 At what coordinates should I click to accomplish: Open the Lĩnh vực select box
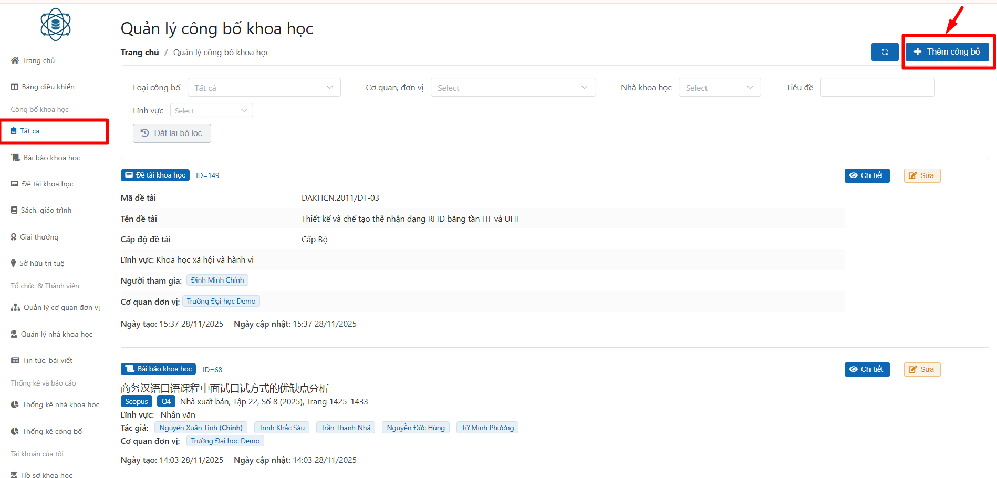coord(211,111)
